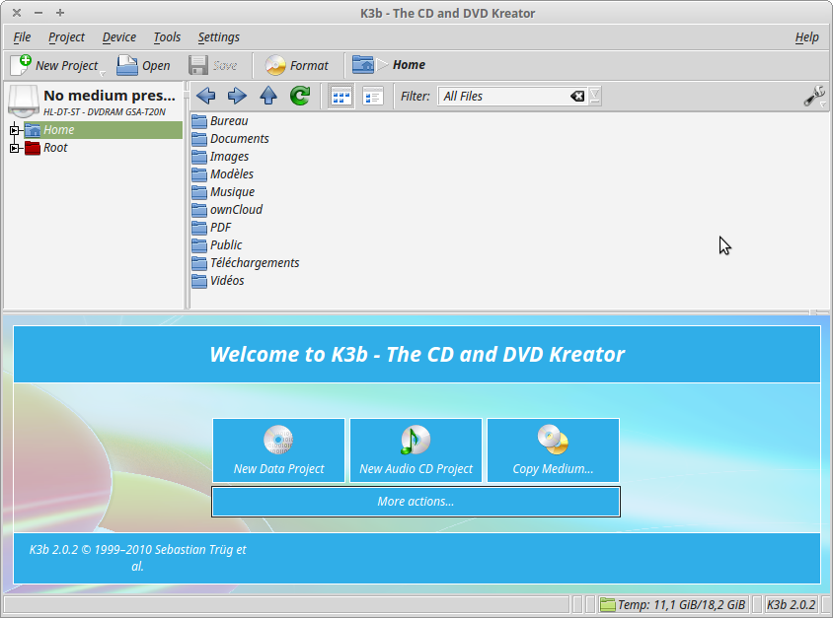This screenshot has height=618, width=833.
Task: Clear the filter text with the X icon
Action: coord(577,96)
